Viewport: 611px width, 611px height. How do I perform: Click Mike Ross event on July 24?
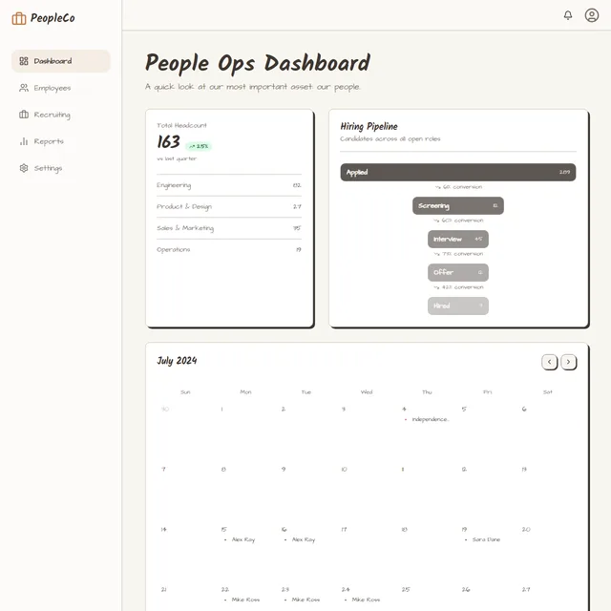tap(363, 600)
